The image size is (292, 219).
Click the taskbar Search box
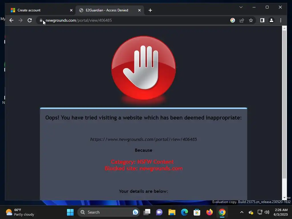click(108, 212)
